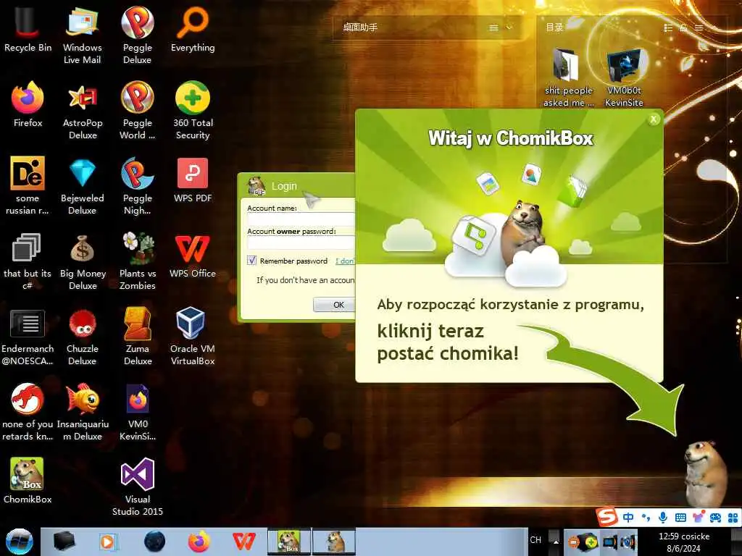Click the CH language indicator
The height and width of the screenshot is (556, 742).
(x=535, y=540)
